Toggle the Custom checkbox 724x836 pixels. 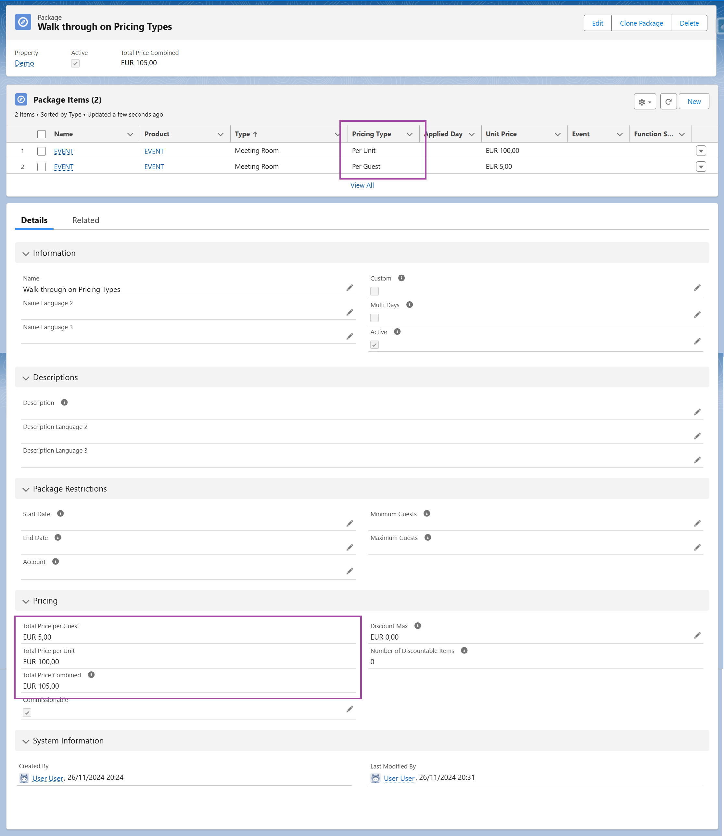[375, 291]
